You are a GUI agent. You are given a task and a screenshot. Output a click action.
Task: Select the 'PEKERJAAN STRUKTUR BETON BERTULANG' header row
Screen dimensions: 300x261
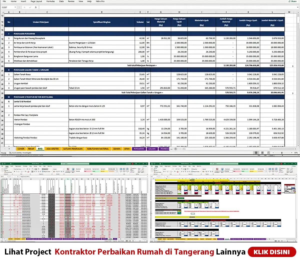click(x=144, y=97)
